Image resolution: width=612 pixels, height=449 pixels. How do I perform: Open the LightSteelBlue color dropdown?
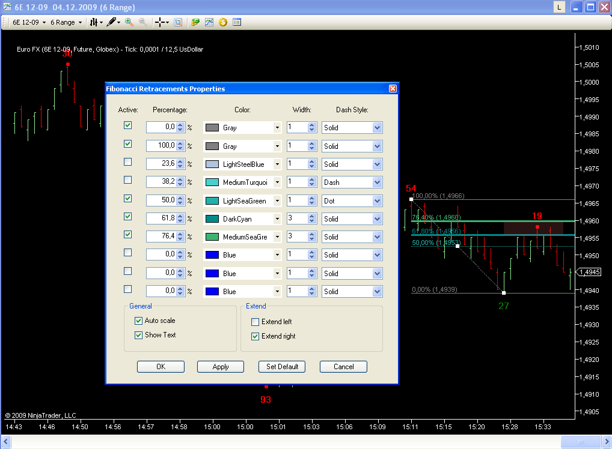click(x=277, y=164)
